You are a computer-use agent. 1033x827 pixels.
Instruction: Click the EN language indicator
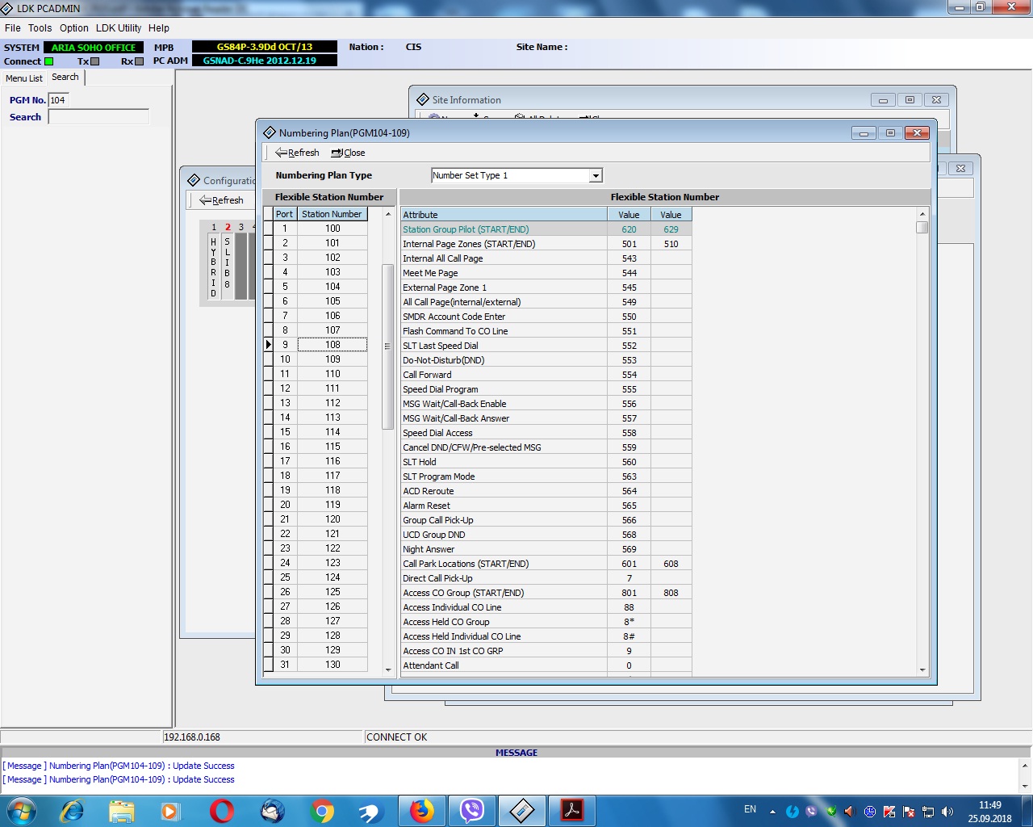coord(750,809)
